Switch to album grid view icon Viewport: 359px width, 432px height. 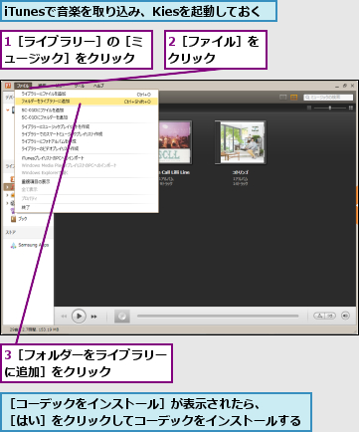point(294,98)
